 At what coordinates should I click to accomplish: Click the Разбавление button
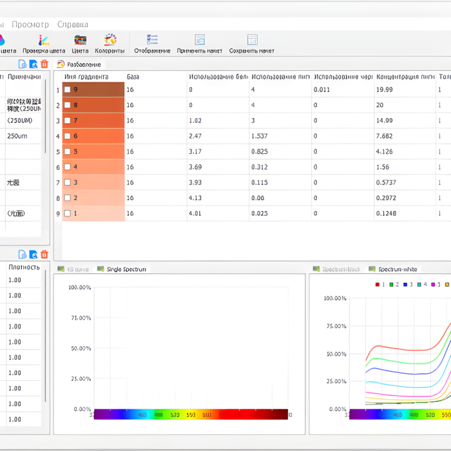tap(79, 64)
